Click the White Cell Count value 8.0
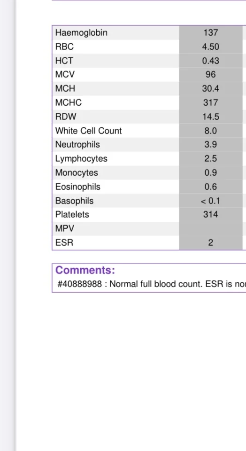This screenshot has height=451, width=246. [210, 131]
